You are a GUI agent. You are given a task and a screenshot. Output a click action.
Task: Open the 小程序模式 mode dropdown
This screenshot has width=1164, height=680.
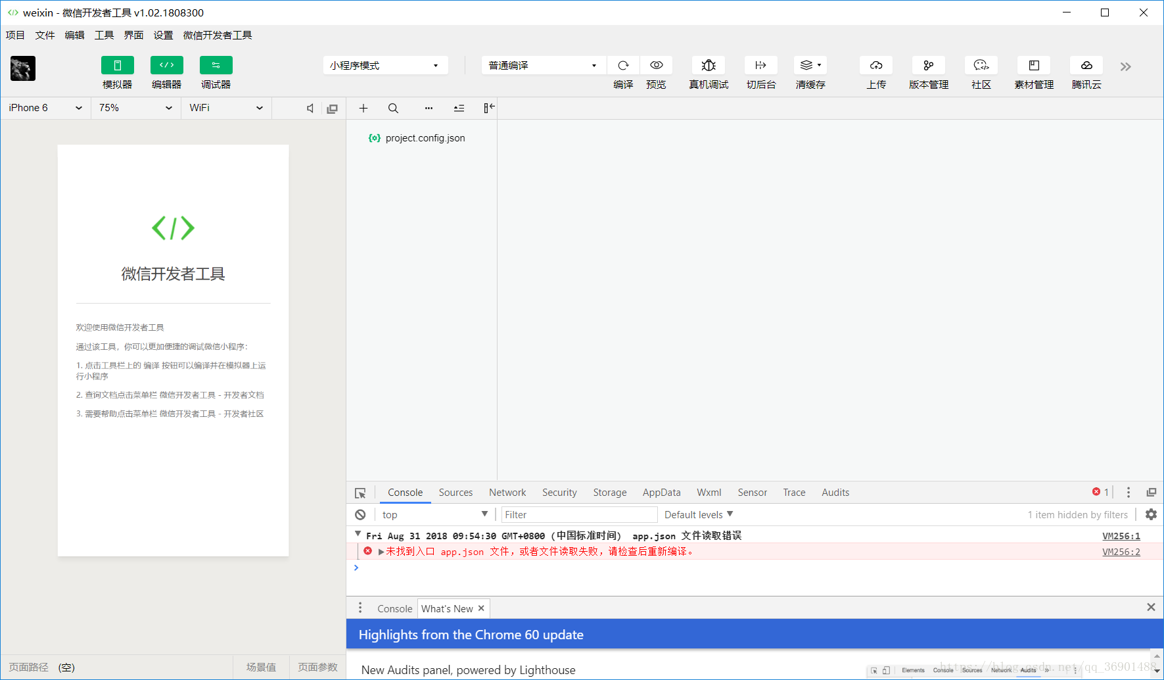385,65
